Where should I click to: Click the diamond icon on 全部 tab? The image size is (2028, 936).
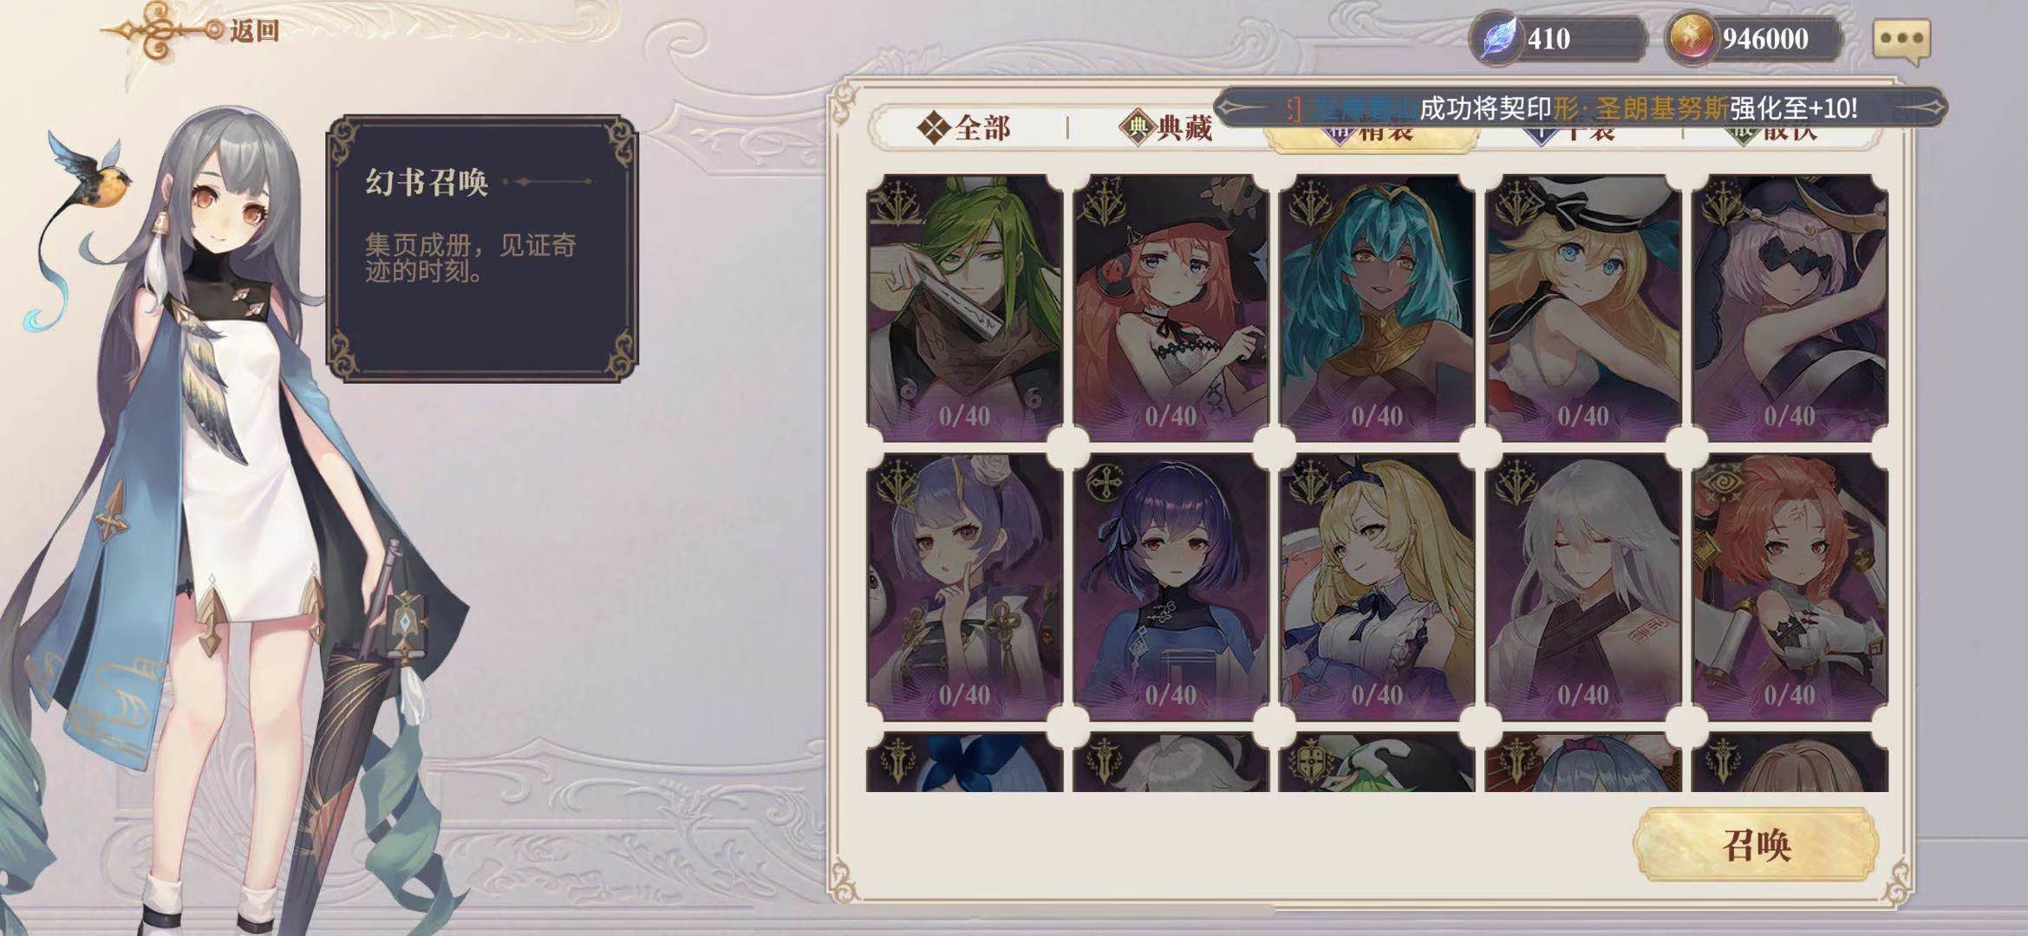[934, 128]
